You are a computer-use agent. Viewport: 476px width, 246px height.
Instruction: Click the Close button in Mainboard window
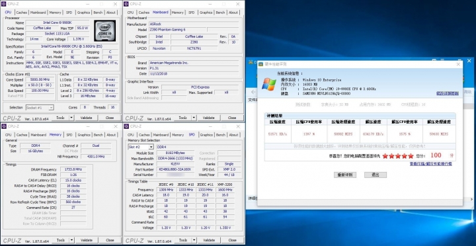(x=232, y=118)
